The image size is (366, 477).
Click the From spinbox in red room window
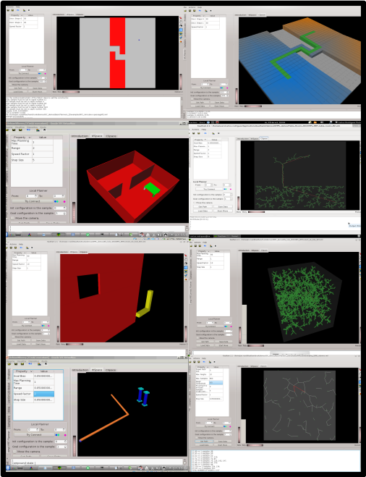point(32,196)
